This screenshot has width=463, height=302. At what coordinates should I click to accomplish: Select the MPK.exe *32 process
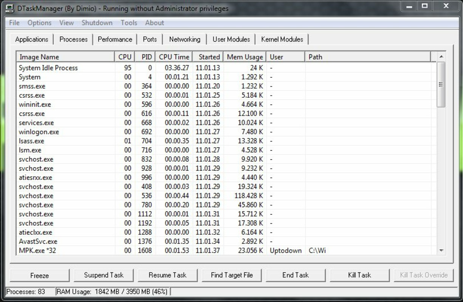tap(226, 250)
